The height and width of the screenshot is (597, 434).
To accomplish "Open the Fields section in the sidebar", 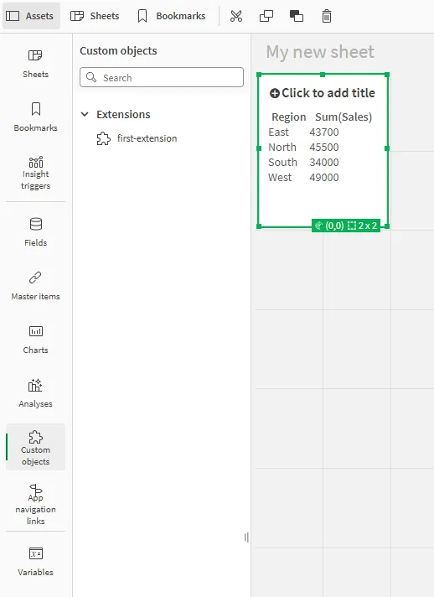I will click(x=36, y=232).
